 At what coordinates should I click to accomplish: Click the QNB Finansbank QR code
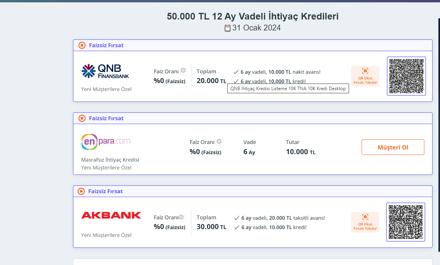[406, 76]
